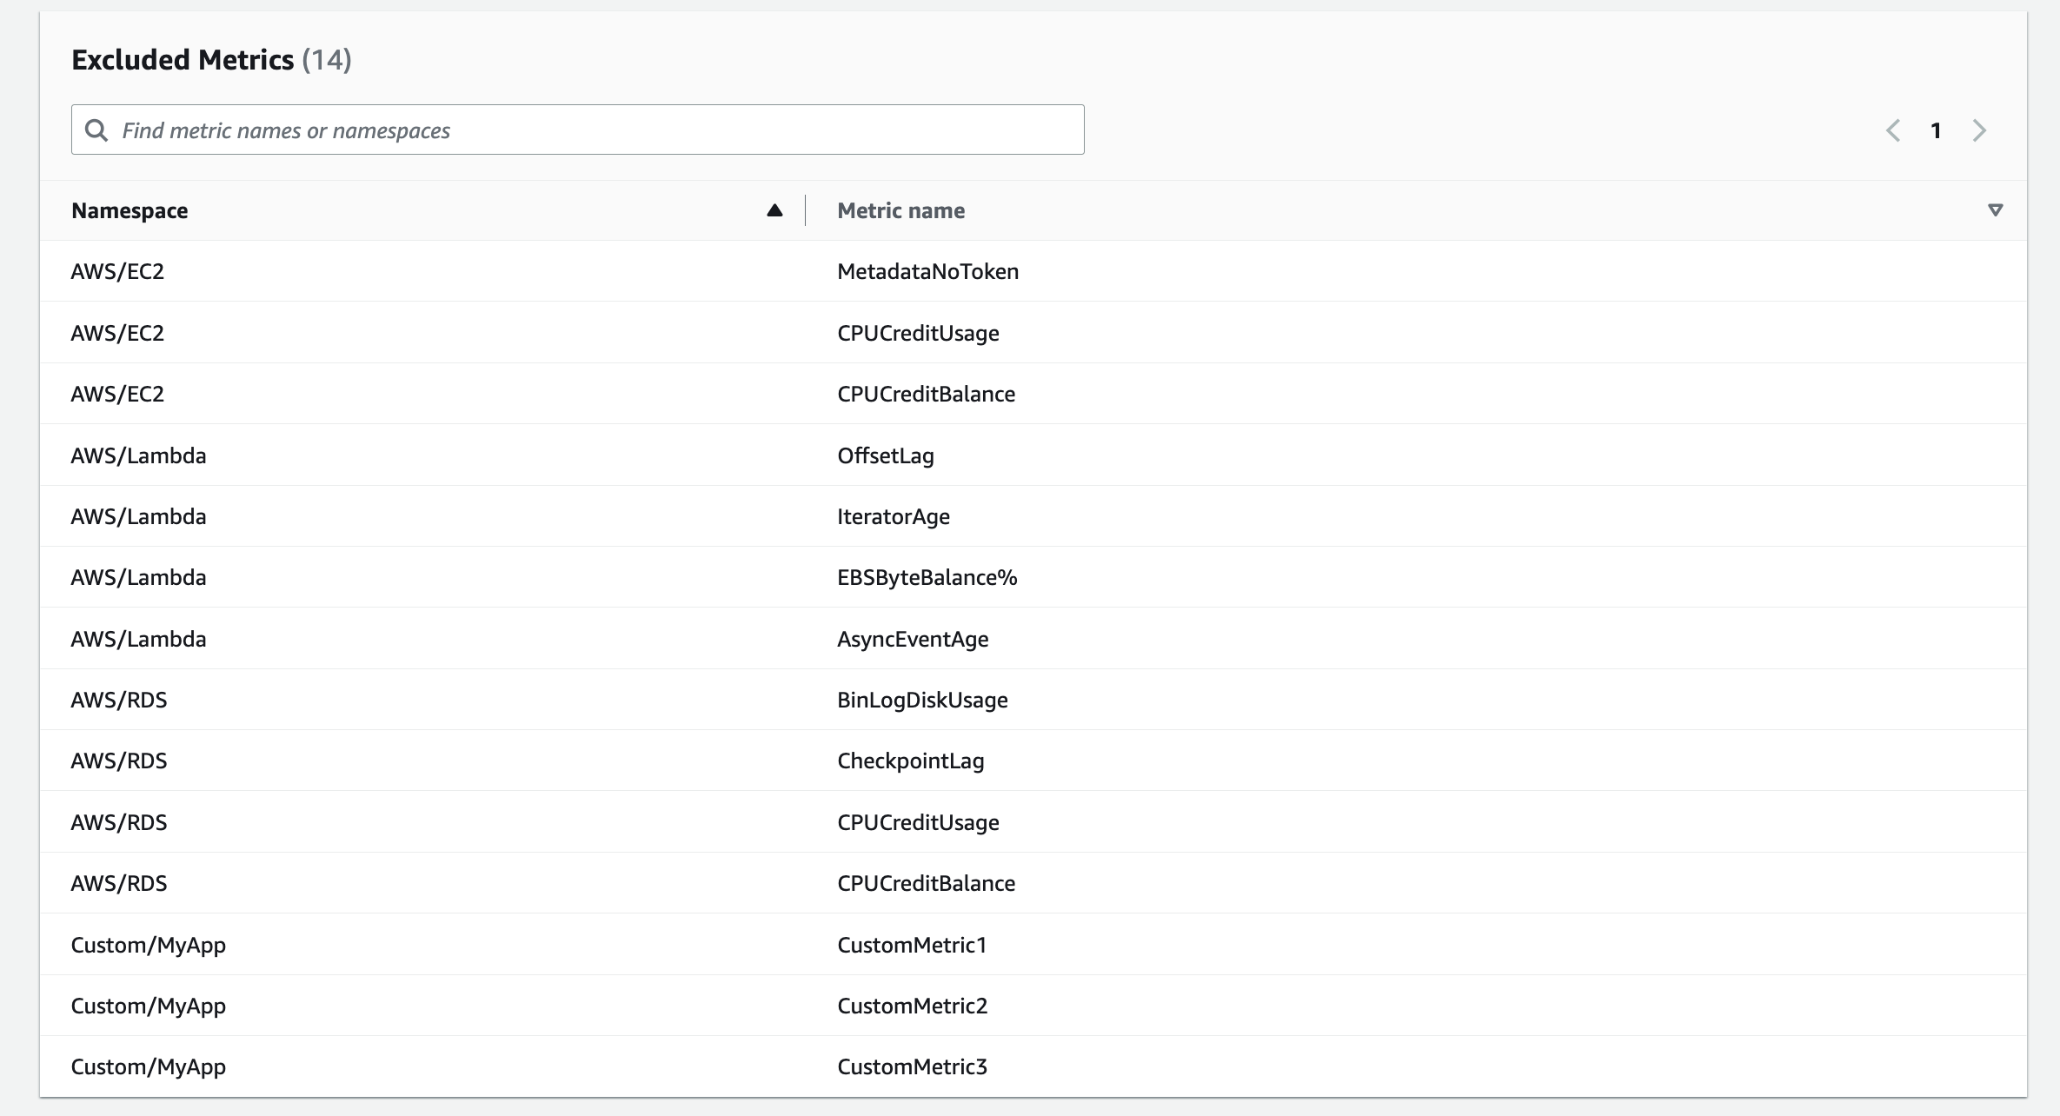Select page 1 in pagination
Image resolution: width=2060 pixels, height=1116 pixels.
click(x=1937, y=130)
